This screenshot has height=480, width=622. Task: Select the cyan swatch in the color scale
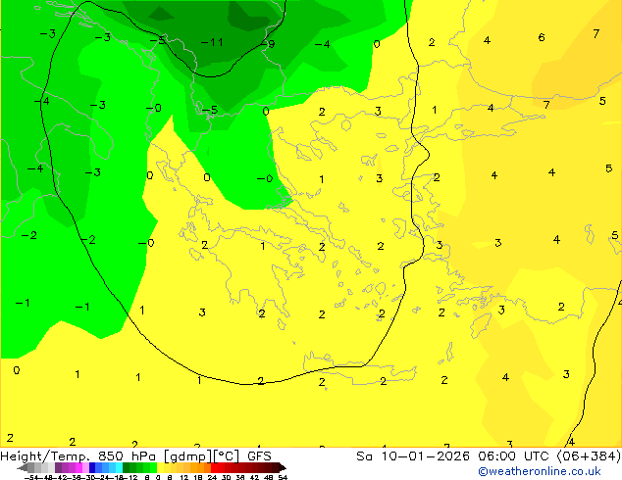click(119, 467)
